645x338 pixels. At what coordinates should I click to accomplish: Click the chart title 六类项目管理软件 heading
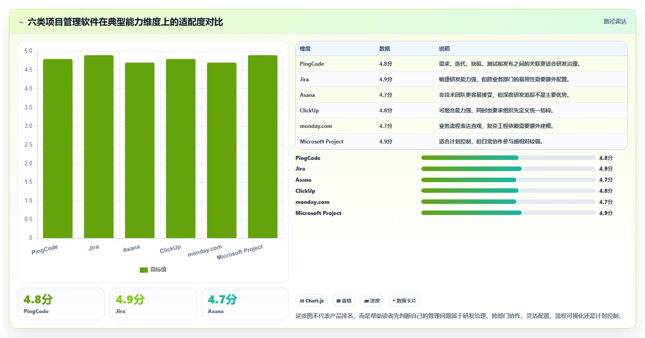pyautogui.click(x=125, y=22)
